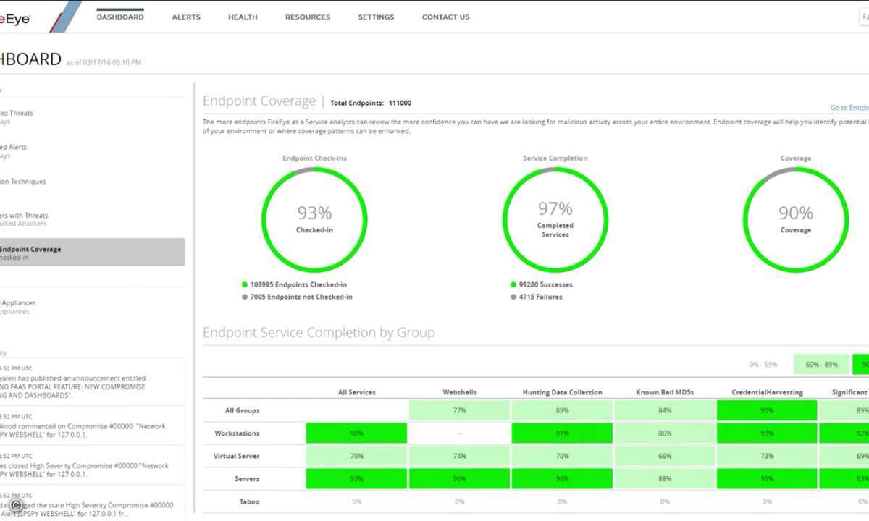Click the Go to Endpoint link
Viewport: 869px width, 521px height.
pyautogui.click(x=849, y=107)
